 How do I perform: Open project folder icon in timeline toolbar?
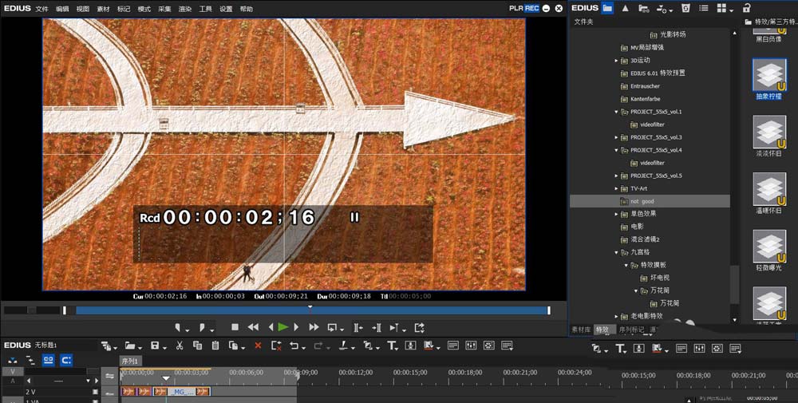[132, 346]
